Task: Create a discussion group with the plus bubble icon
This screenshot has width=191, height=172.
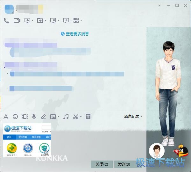Action: [66, 20]
